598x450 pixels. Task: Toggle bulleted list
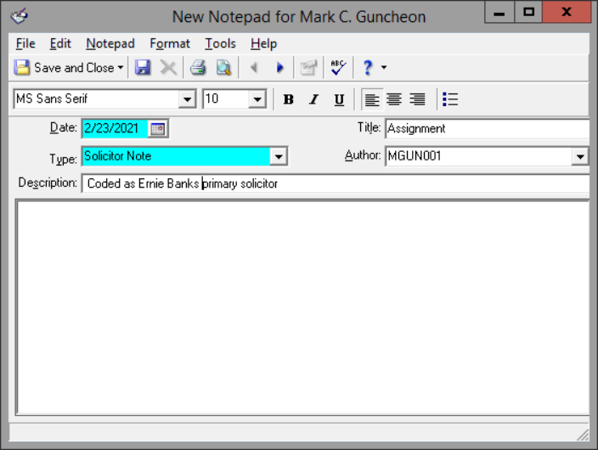pyautogui.click(x=450, y=99)
